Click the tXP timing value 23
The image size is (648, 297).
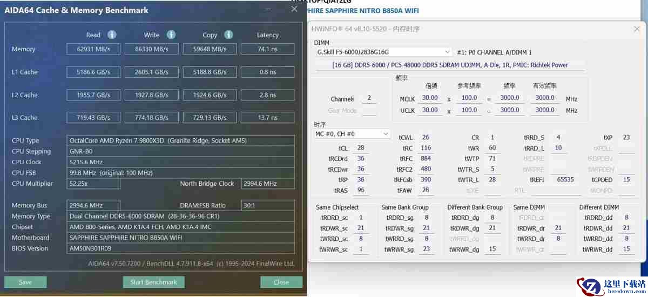pyautogui.click(x=626, y=138)
